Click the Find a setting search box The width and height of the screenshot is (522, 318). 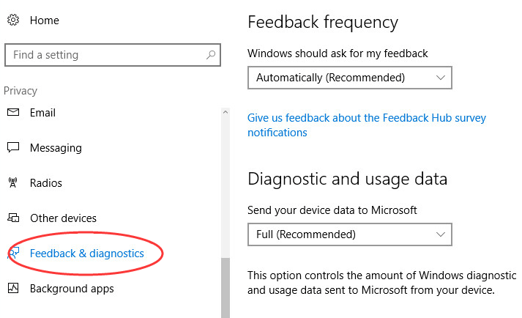tap(113, 55)
